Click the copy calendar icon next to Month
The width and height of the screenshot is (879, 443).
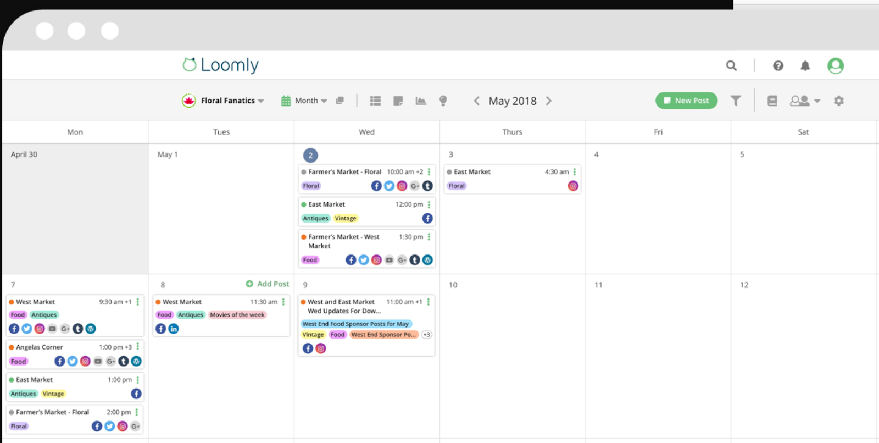(340, 101)
